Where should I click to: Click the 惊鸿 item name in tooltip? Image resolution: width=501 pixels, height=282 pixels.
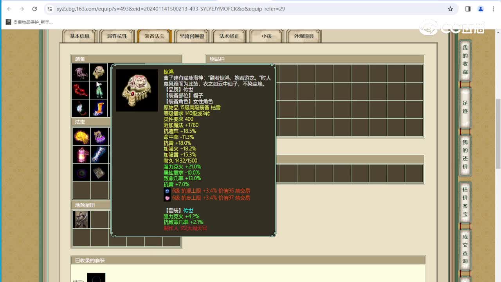[169, 72]
